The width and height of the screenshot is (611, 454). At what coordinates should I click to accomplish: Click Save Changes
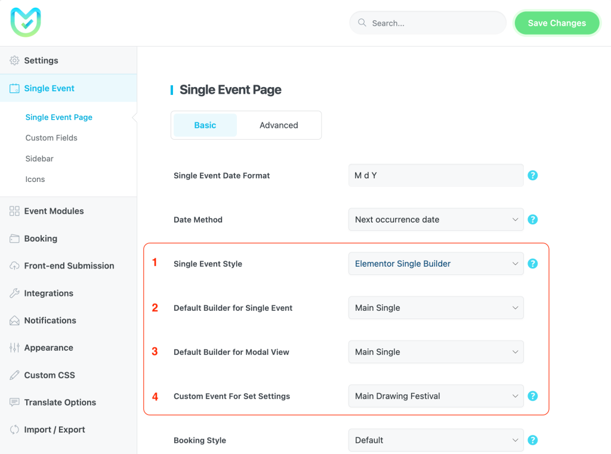click(556, 23)
